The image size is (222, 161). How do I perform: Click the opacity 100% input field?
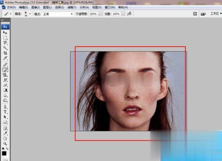coord(94,14)
